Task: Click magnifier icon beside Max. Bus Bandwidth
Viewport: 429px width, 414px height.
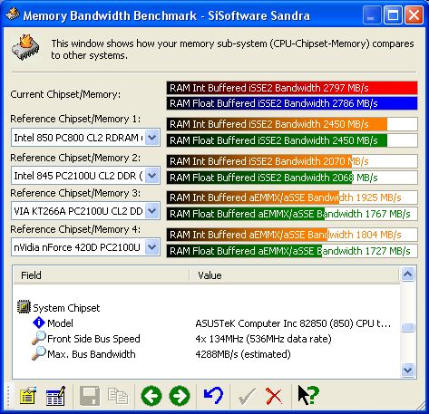Action: (39, 353)
